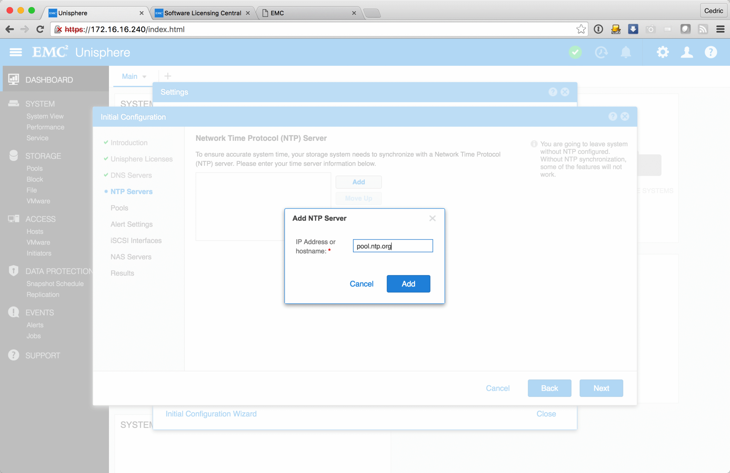Open the settings gear icon in header
This screenshot has height=473, width=730.
(x=662, y=52)
